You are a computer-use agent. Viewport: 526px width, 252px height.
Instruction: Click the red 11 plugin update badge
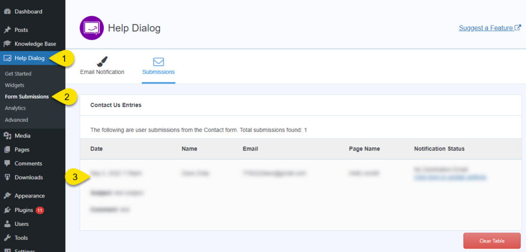[40, 210]
